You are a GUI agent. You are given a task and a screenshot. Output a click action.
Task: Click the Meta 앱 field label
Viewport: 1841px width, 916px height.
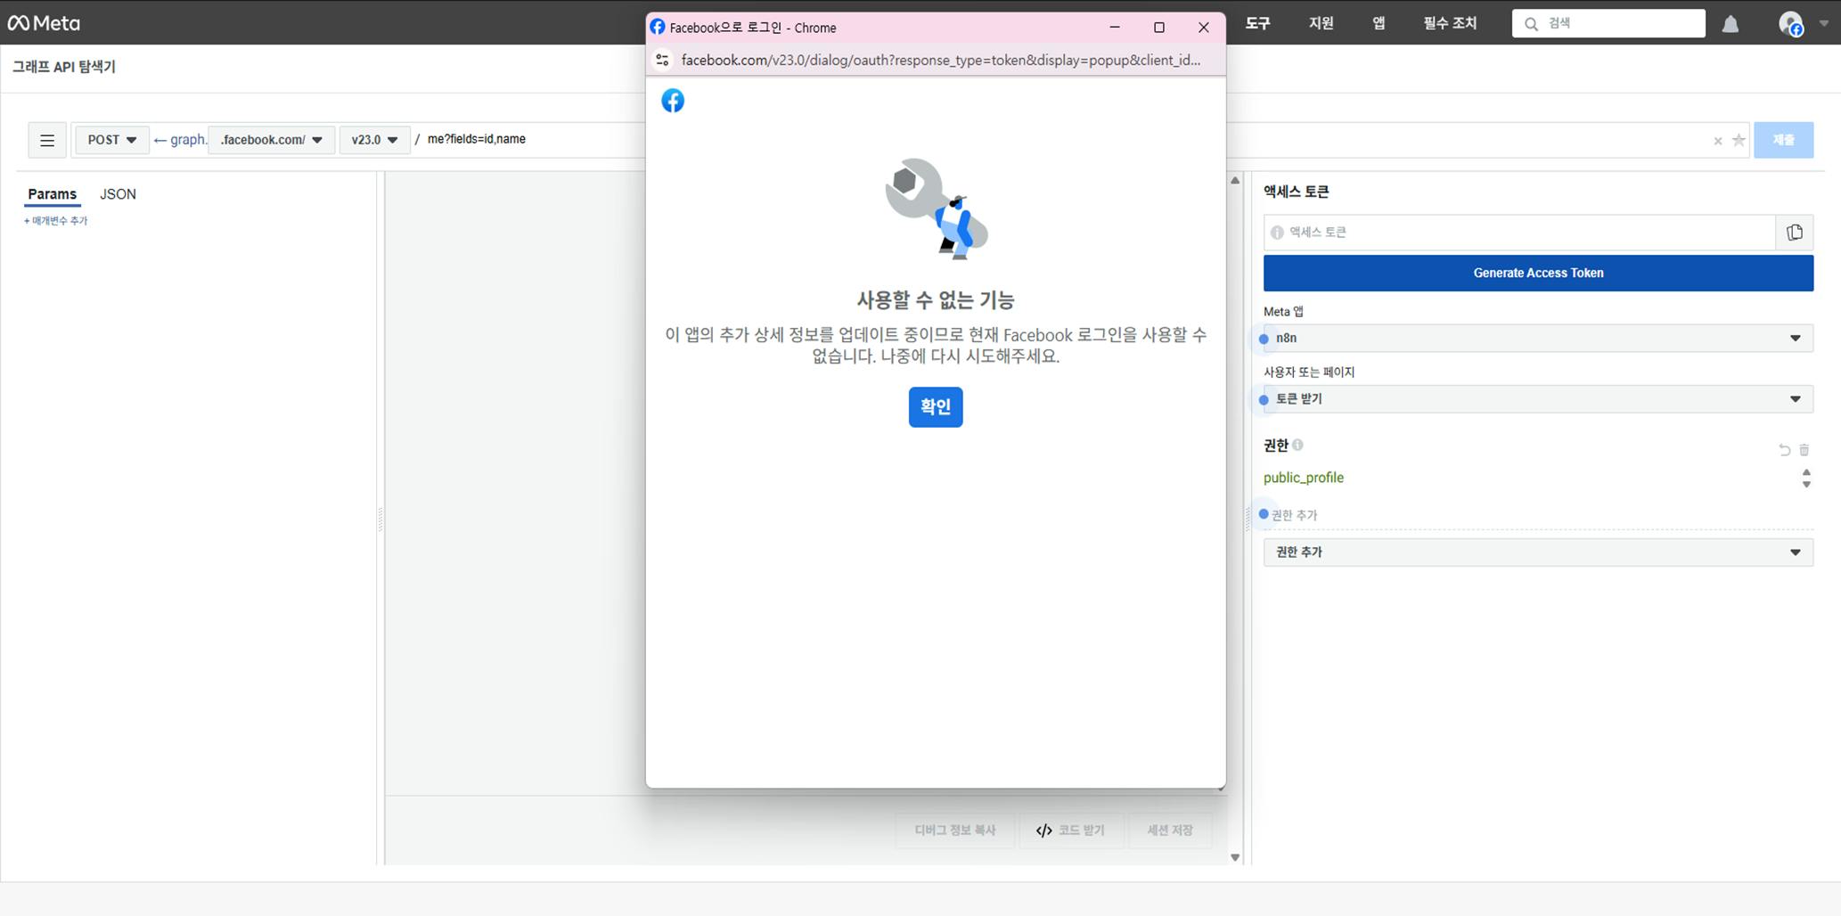1283,312
